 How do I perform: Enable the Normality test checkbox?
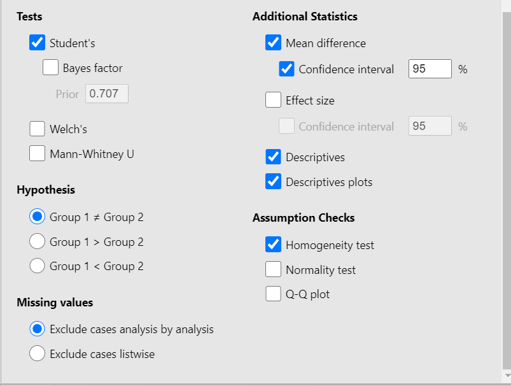[274, 269]
